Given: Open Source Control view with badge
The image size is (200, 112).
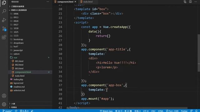Looking at the screenshot, I should (x=4, y=29).
